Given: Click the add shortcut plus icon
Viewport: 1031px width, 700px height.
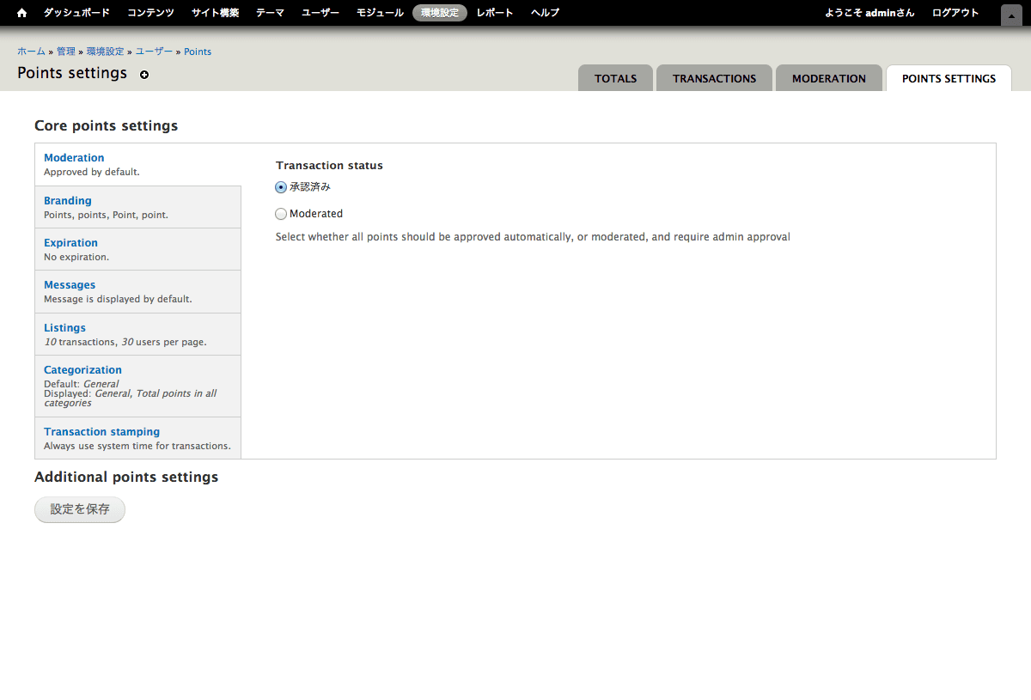Looking at the screenshot, I should point(144,75).
